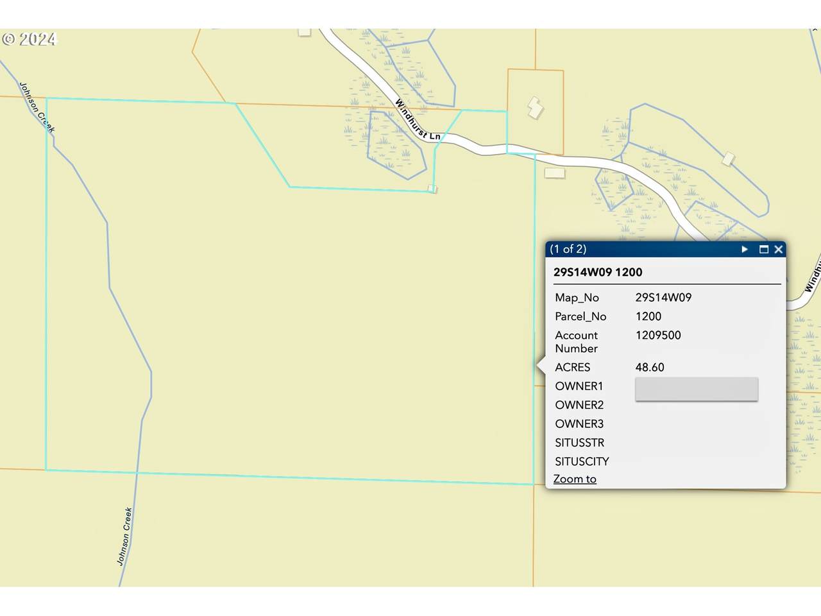The height and width of the screenshot is (616, 821).
Task: Click the grey redacted OWNER1 value box
Action: (x=696, y=389)
